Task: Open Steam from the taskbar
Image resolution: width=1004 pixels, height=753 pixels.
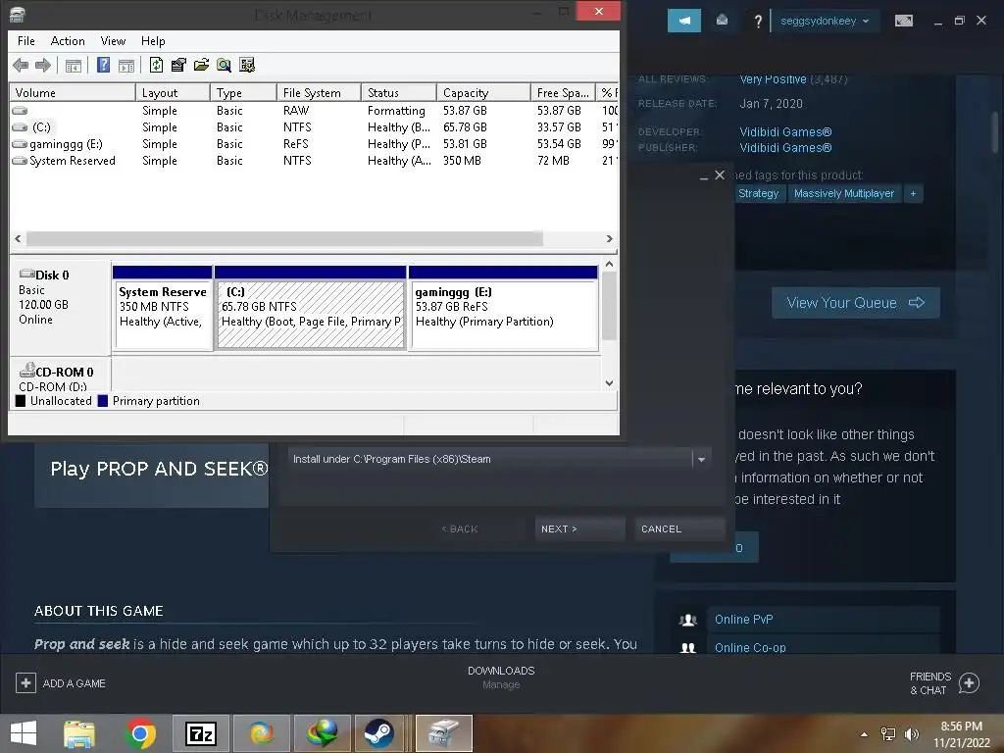Action: click(x=379, y=733)
